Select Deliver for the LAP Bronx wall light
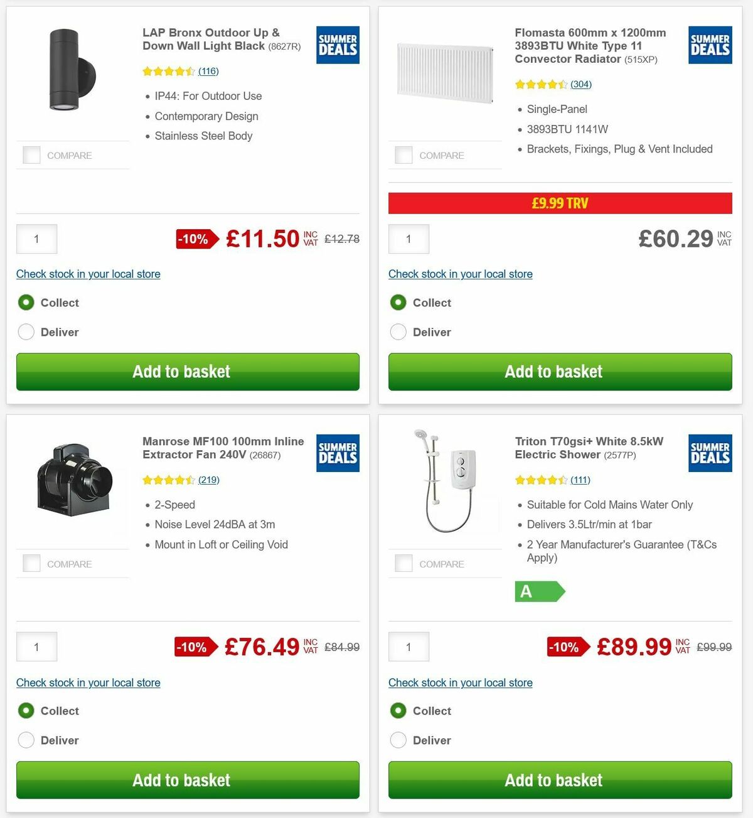The height and width of the screenshot is (818, 753). click(26, 332)
